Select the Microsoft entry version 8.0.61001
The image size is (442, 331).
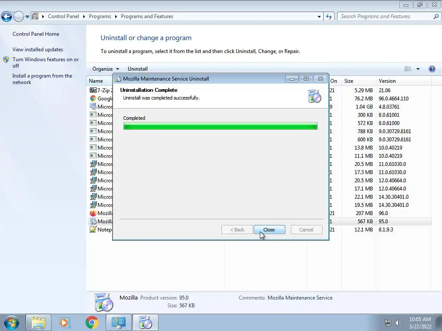(260, 115)
